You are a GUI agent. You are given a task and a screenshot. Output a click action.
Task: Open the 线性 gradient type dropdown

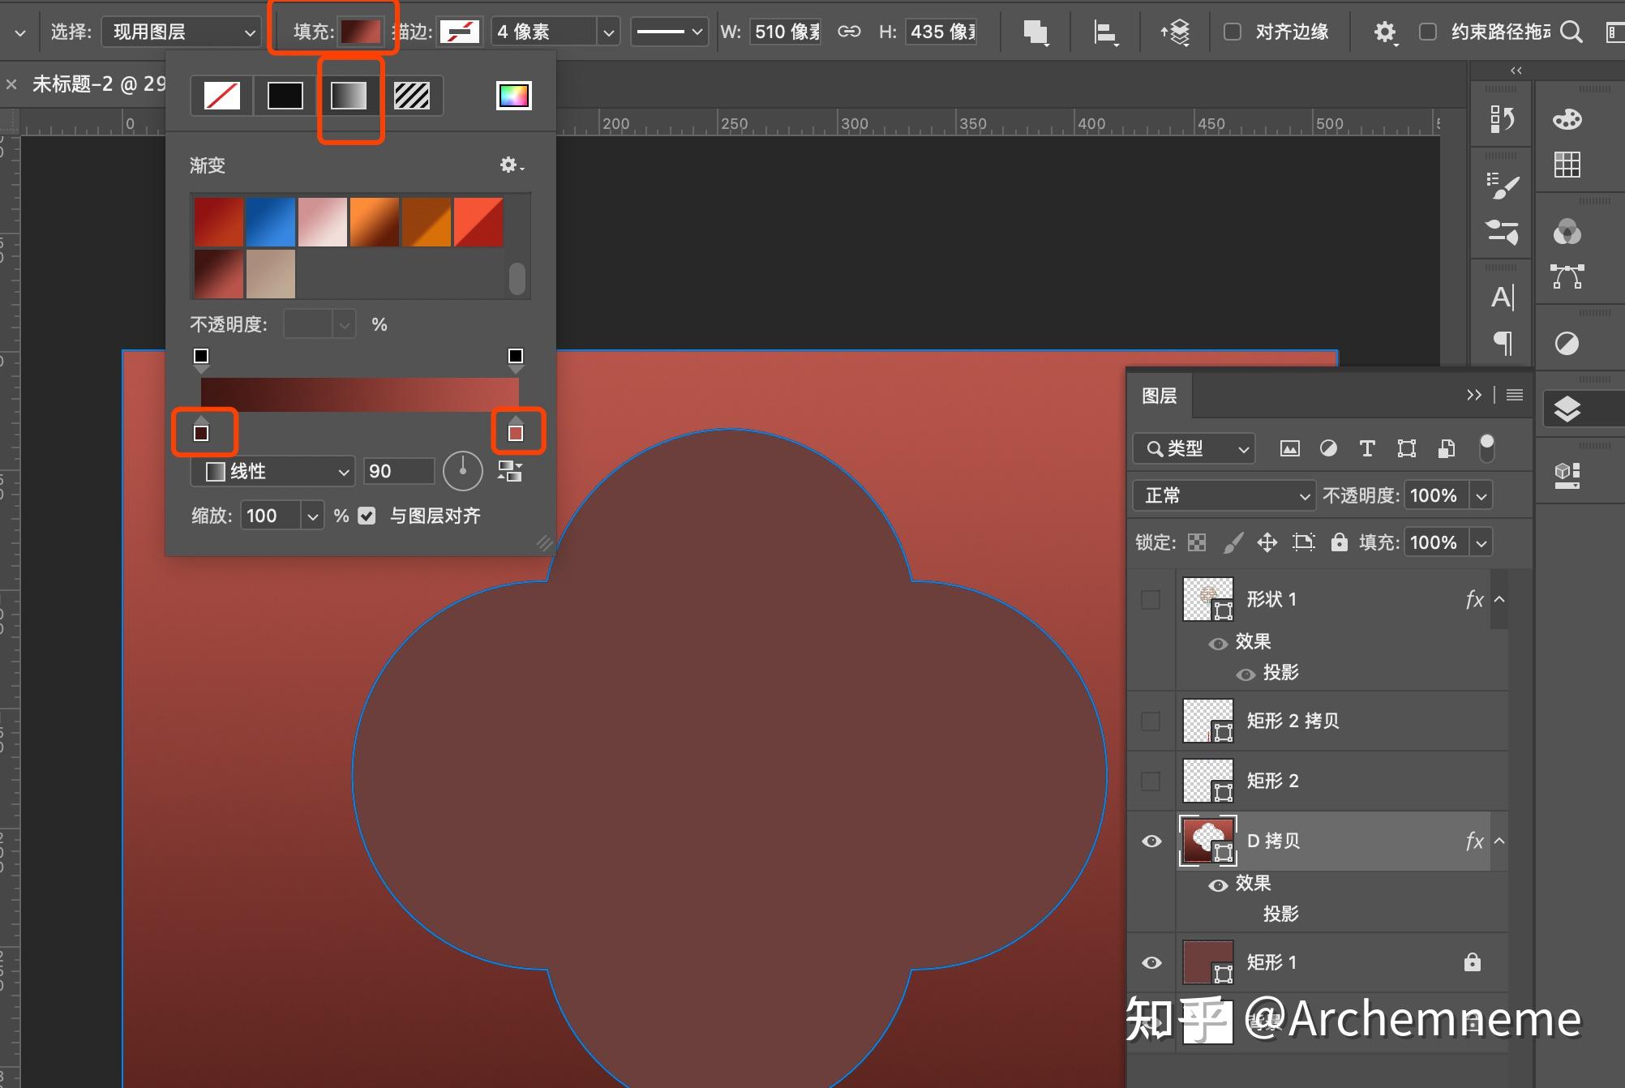click(x=272, y=471)
